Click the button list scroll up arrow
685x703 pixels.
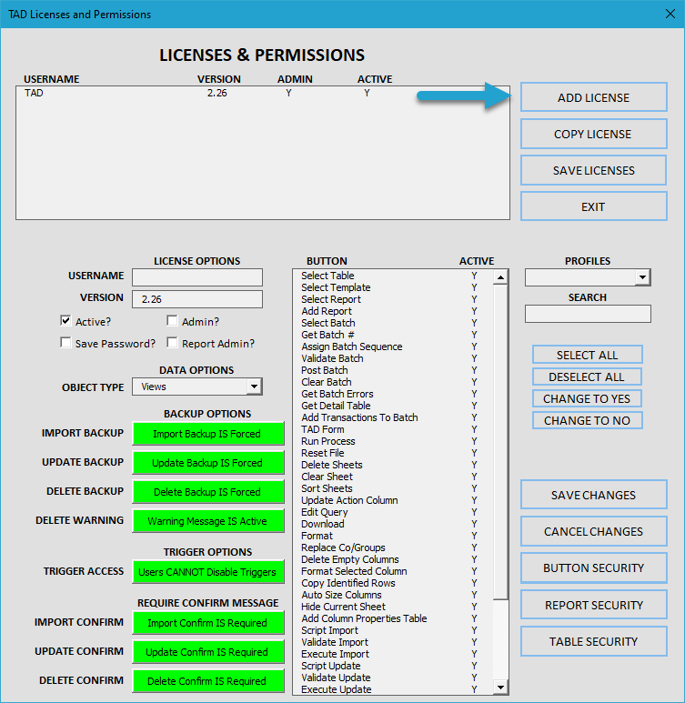pos(500,277)
